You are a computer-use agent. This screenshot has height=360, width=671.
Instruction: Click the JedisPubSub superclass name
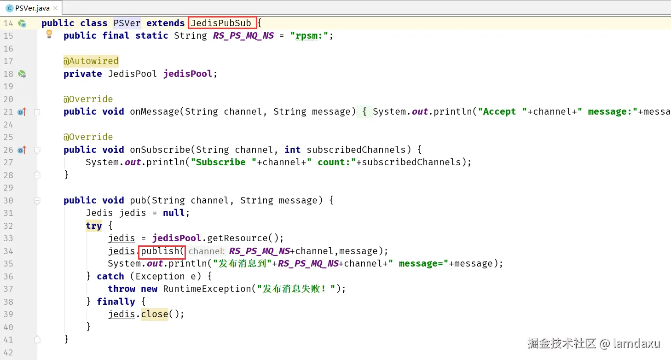point(221,23)
